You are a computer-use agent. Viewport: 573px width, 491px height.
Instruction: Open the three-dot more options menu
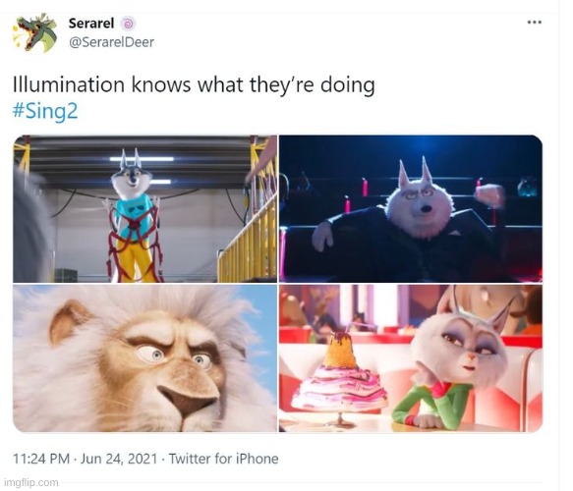click(534, 23)
